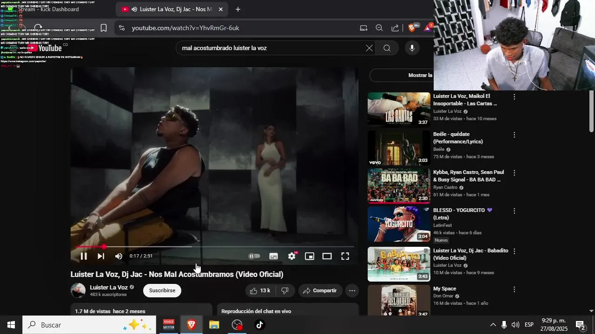Activate the miniplayer icon
595x334 pixels.
[310, 256]
